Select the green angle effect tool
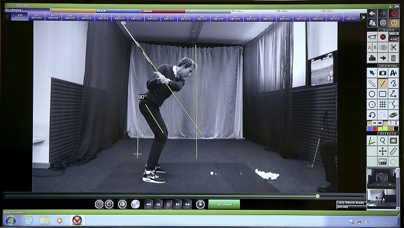The width and height of the screenshot is (404, 228). click(x=372, y=141)
